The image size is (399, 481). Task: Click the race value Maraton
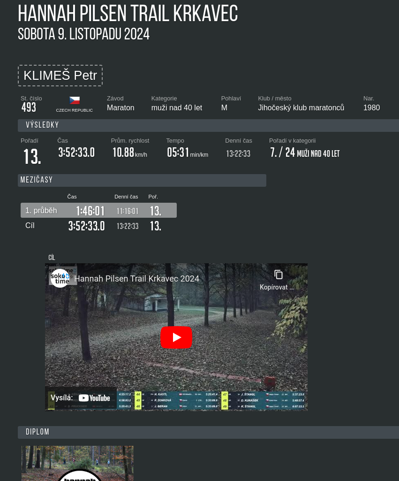(x=120, y=107)
